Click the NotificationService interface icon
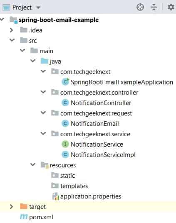The image size is (176, 223). (x=65, y=144)
